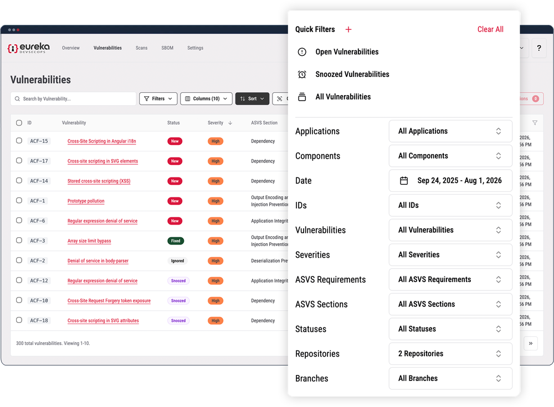Click the Search by Vulnerability input field
Viewport: 554px width, 407px height.
[74, 99]
